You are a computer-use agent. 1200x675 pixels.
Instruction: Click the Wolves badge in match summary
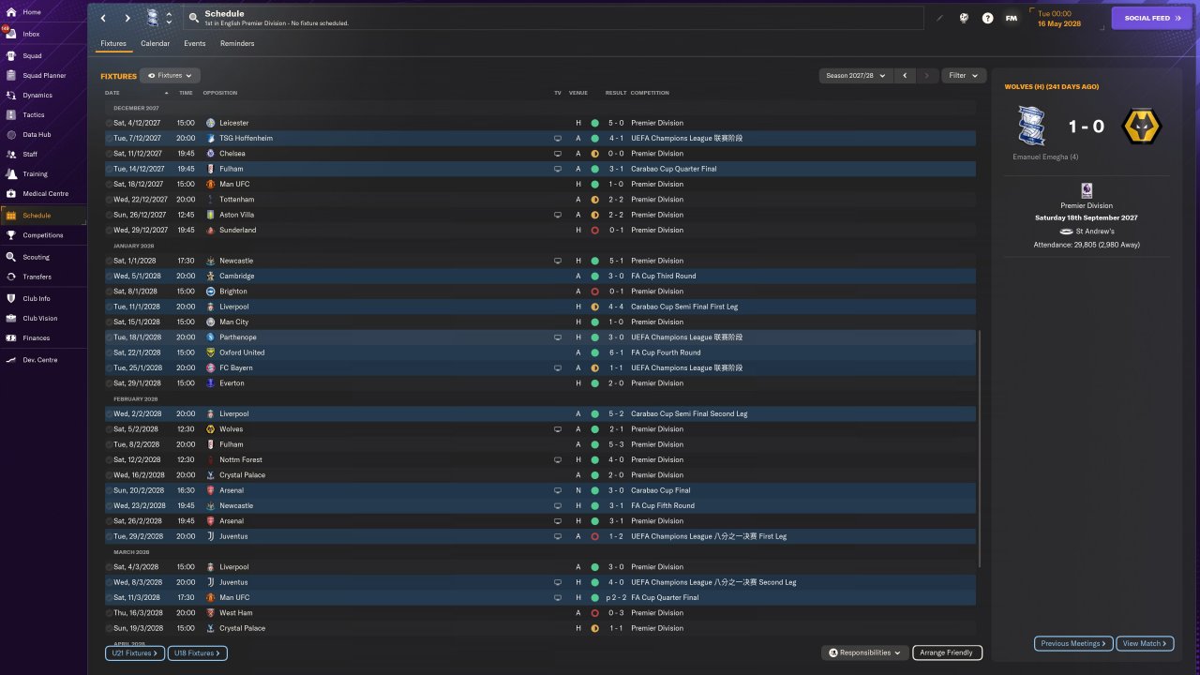(x=1141, y=126)
